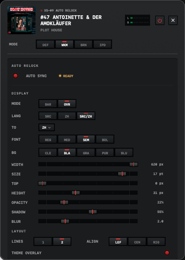The width and height of the screenshot is (185, 260).
Task: Choose ZH language button in LANG row
Action: pyautogui.click(x=67, y=116)
